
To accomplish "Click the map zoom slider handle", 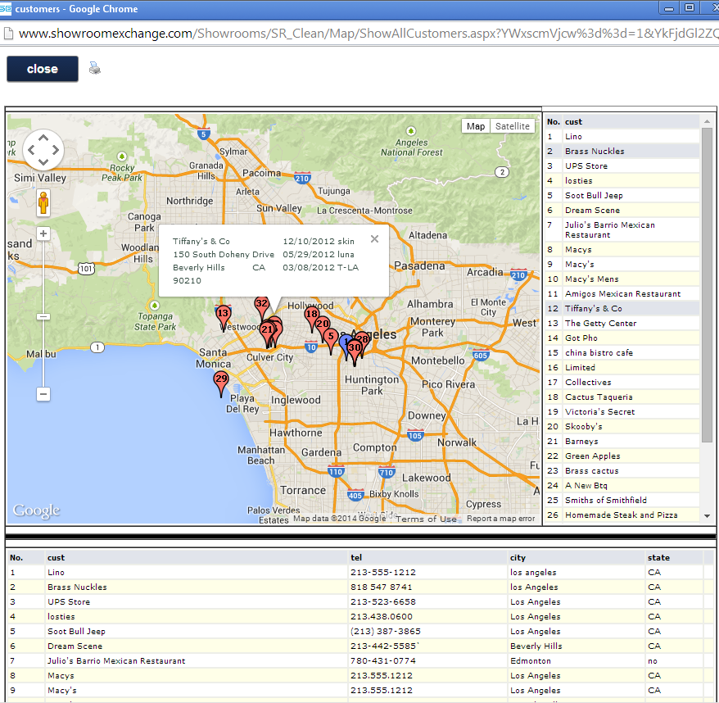I will coord(43,316).
